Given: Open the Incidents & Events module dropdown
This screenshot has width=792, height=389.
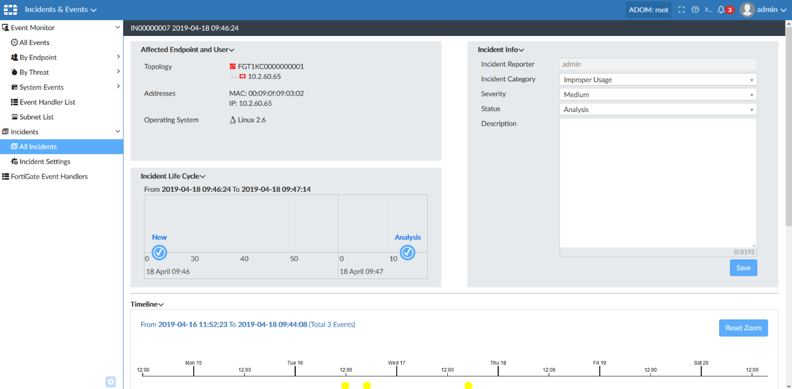Looking at the screenshot, I should (61, 10).
